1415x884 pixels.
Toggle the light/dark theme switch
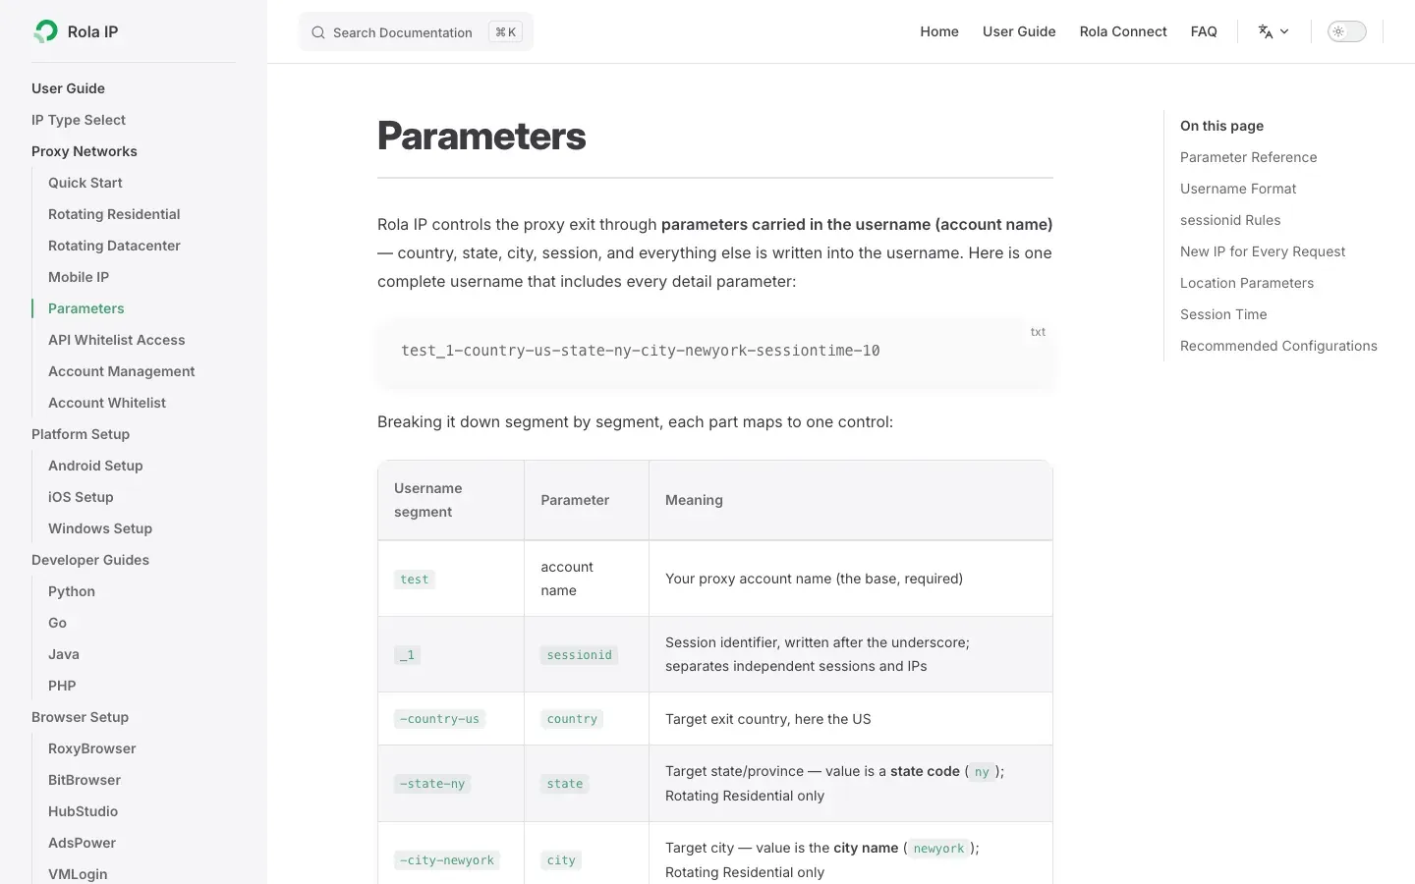point(1347,31)
